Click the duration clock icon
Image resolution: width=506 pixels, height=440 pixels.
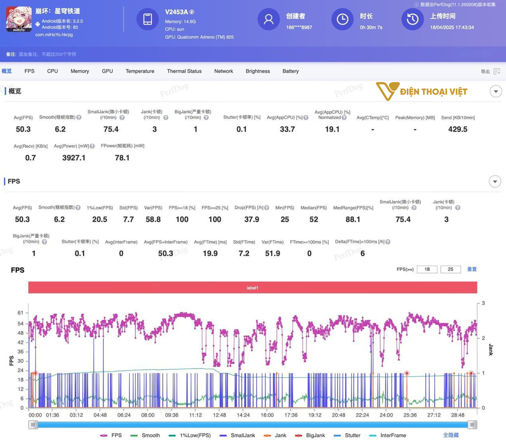[342, 19]
